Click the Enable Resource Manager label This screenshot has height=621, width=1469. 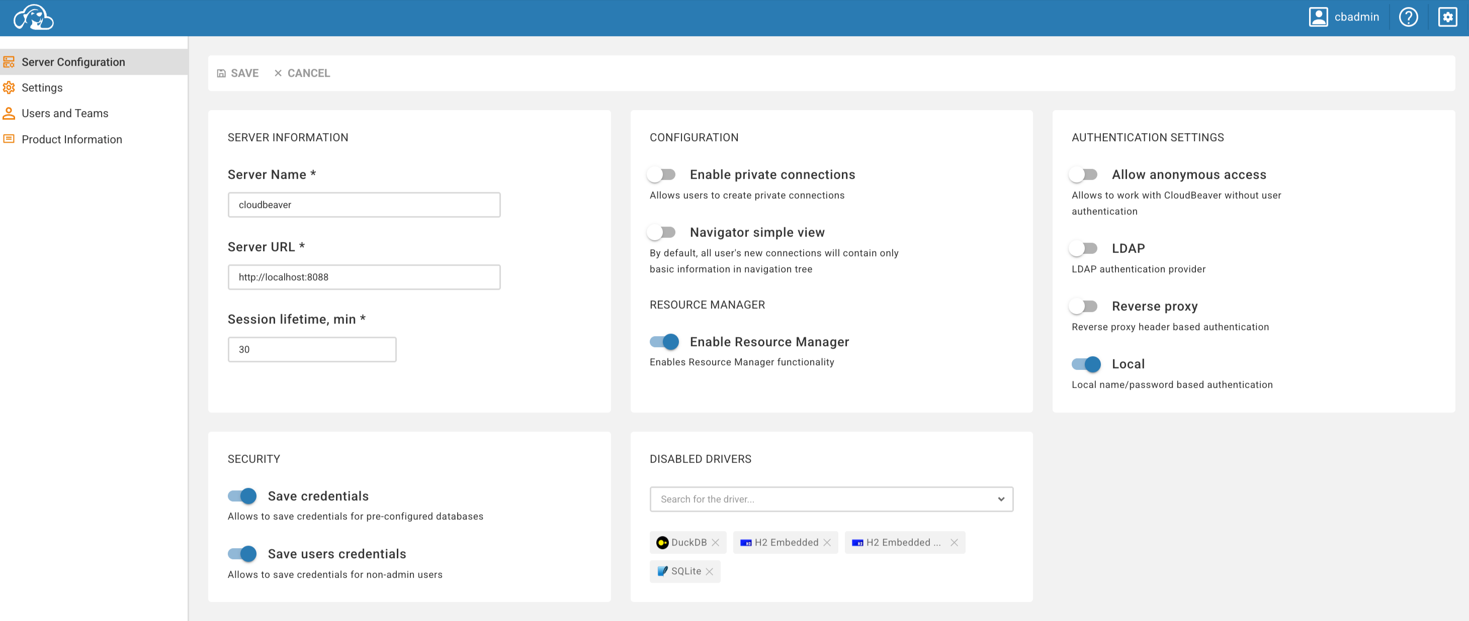(x=769, y=342)
